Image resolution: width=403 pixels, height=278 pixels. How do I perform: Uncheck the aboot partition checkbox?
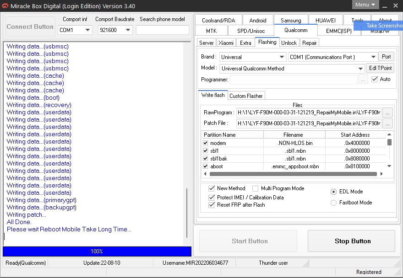point(205,166)
